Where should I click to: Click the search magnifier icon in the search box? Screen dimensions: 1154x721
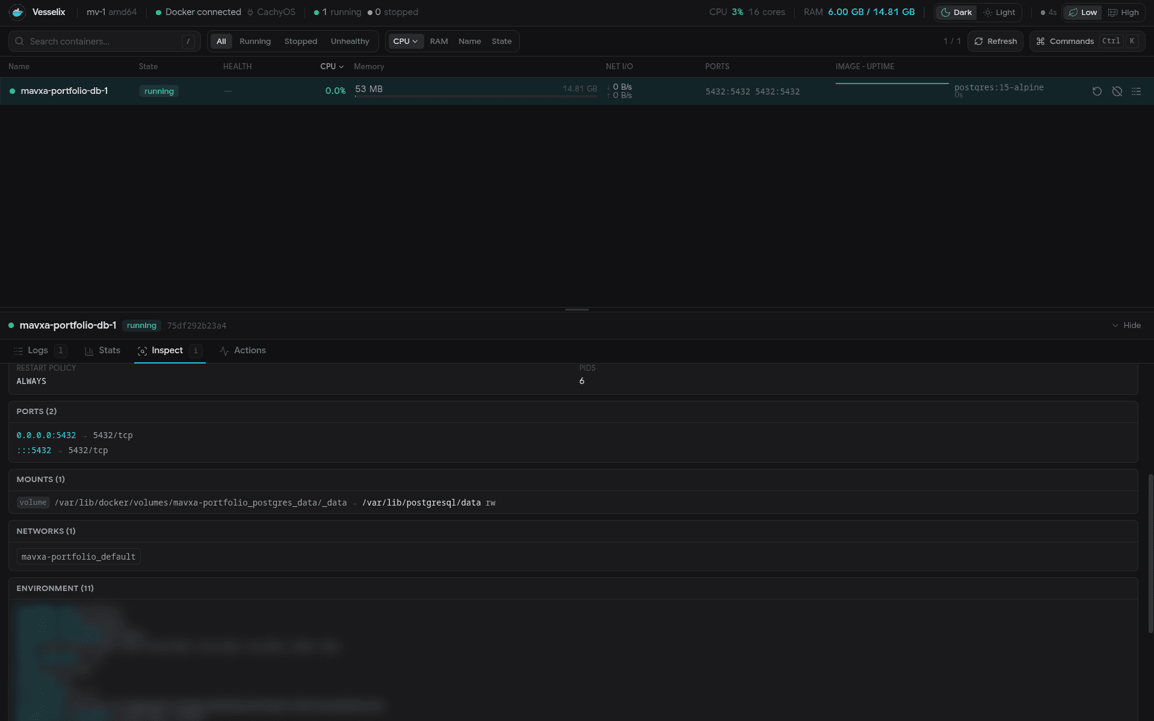[x=19, y=42]
